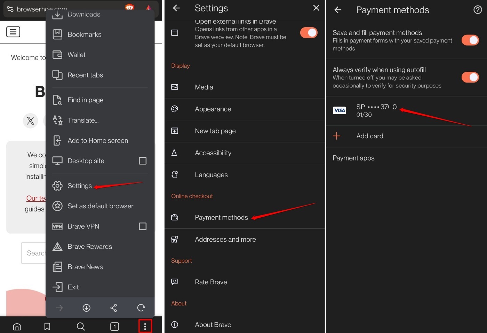Tap the plus icon beside Add card
Viewport: 487px width, 333px height.
point(337,136)
